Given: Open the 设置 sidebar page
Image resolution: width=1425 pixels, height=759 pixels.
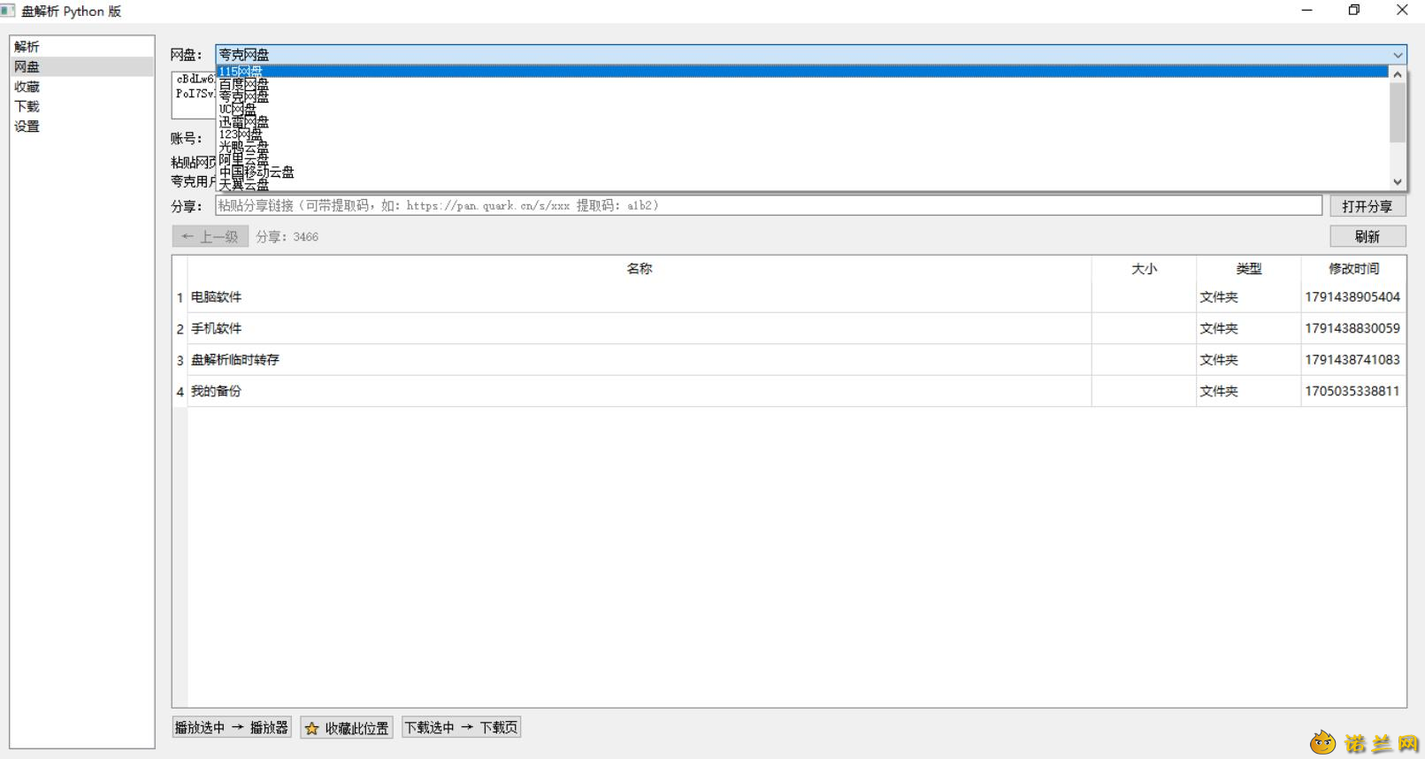Looking at the screenshot, I should coord(82,126).
